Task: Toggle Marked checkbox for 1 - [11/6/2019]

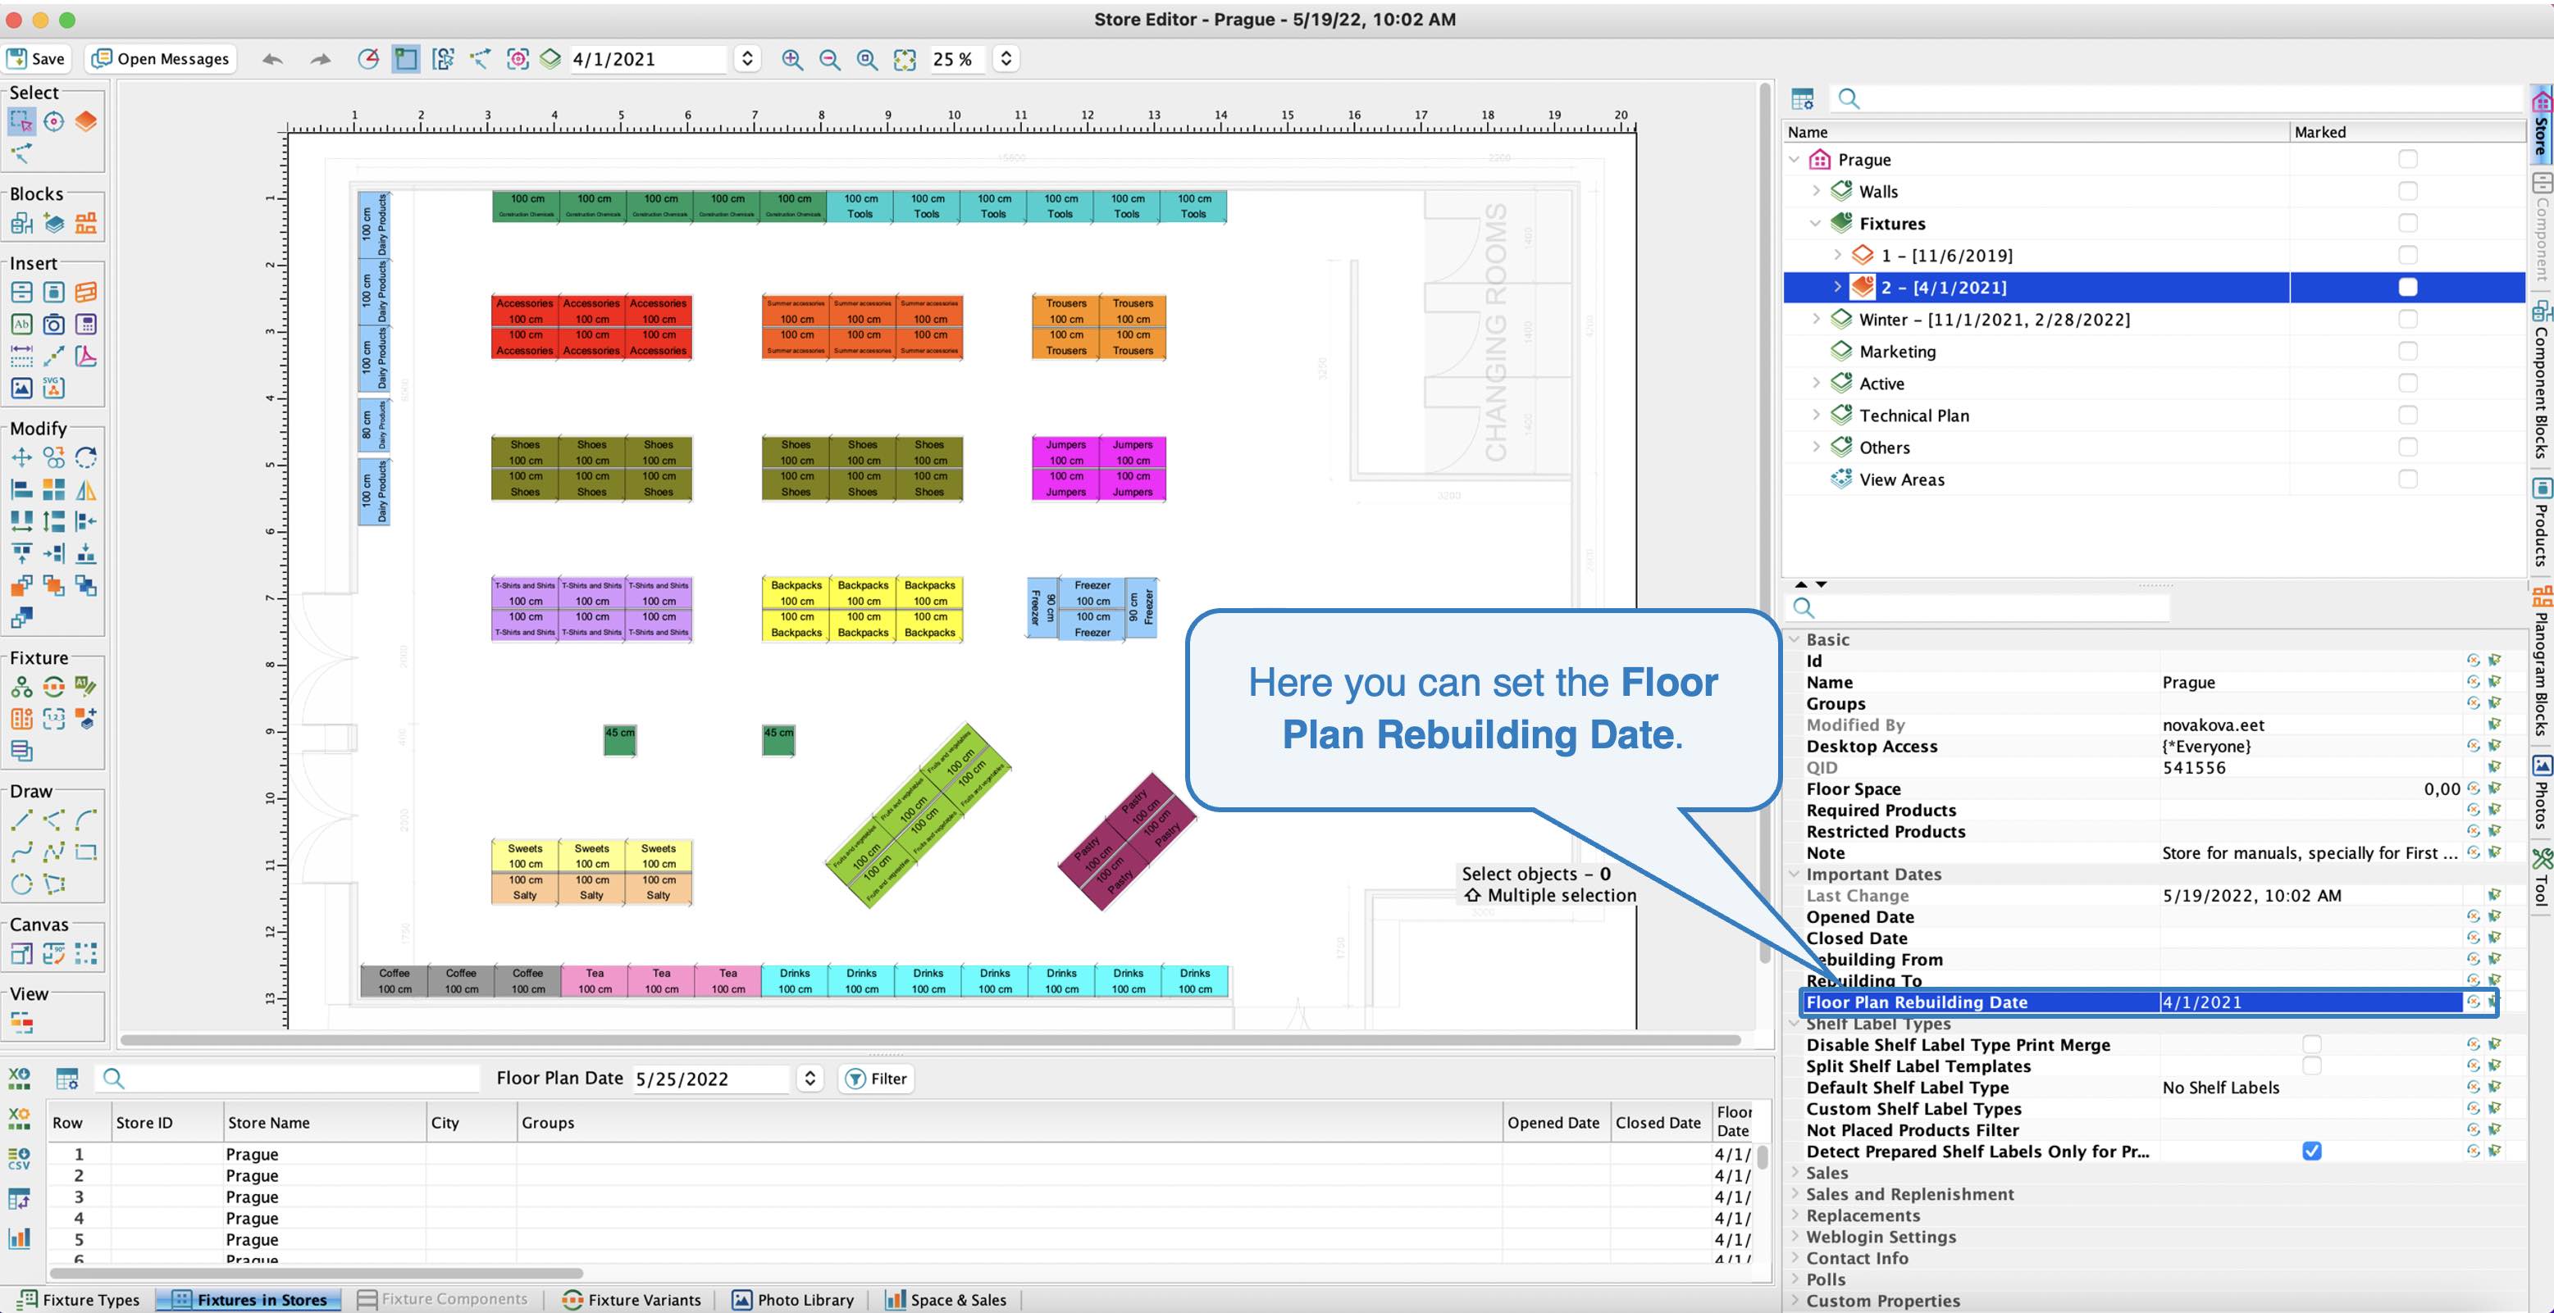Action: (x=2407, y=255)
